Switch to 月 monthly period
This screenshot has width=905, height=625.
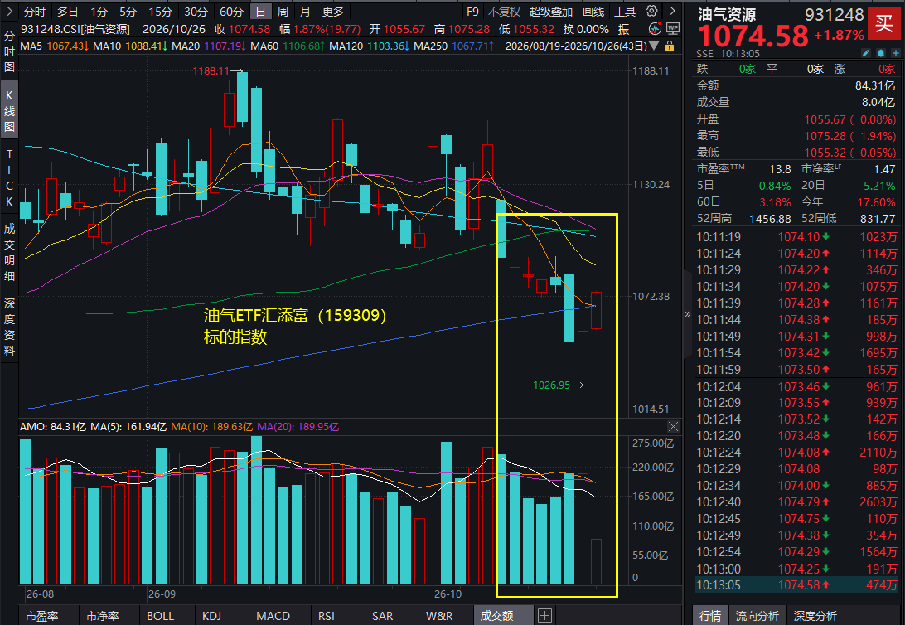click(x=305, y=12)
